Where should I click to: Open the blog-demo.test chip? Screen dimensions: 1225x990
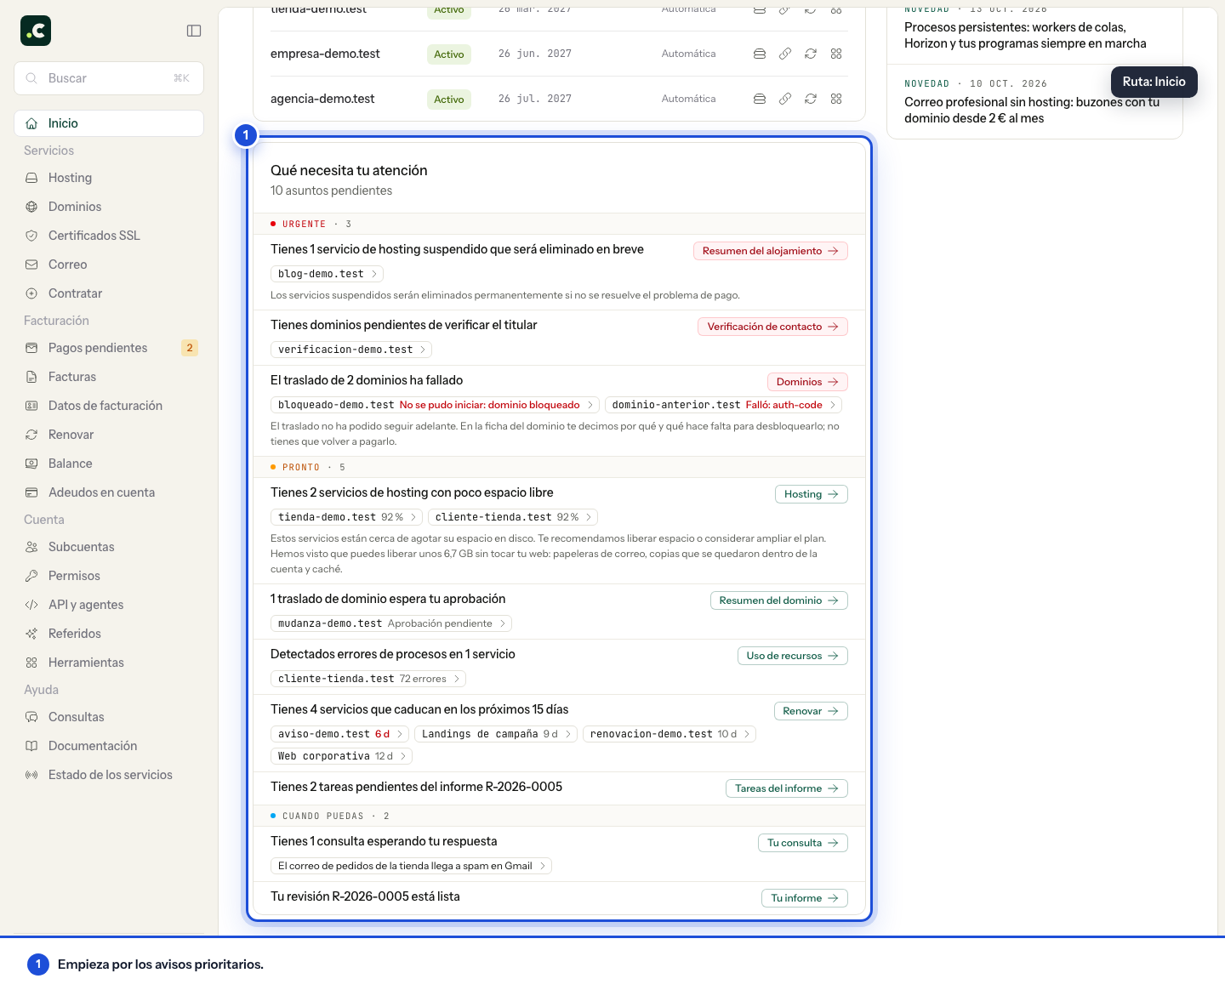(327, 274)
